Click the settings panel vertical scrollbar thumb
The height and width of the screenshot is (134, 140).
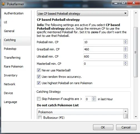(136, 52)
